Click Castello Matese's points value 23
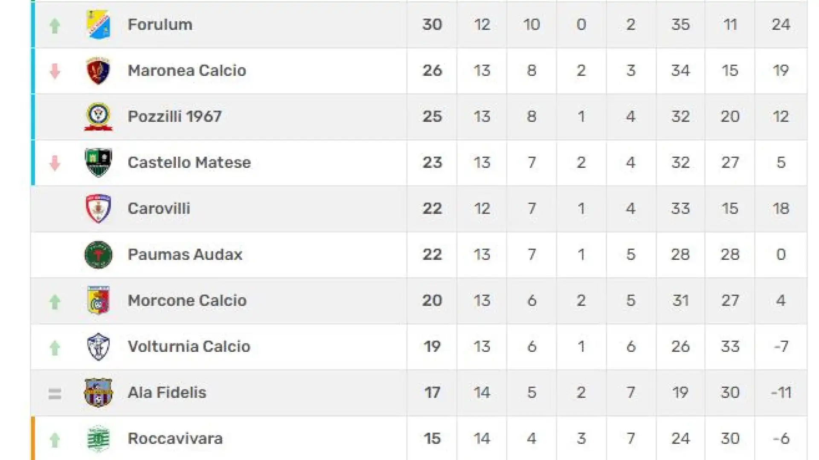The image size is (819, 460). tap(432, 162)
